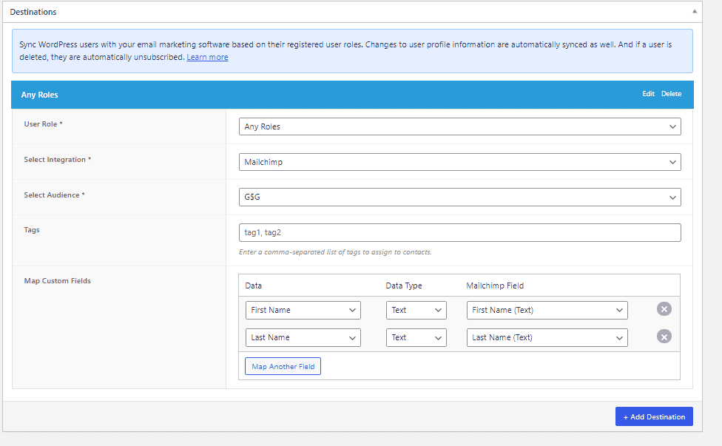Click the Any Roles header title
The width and height of the screenshot is (722, 446).
[x=40, y=95]
